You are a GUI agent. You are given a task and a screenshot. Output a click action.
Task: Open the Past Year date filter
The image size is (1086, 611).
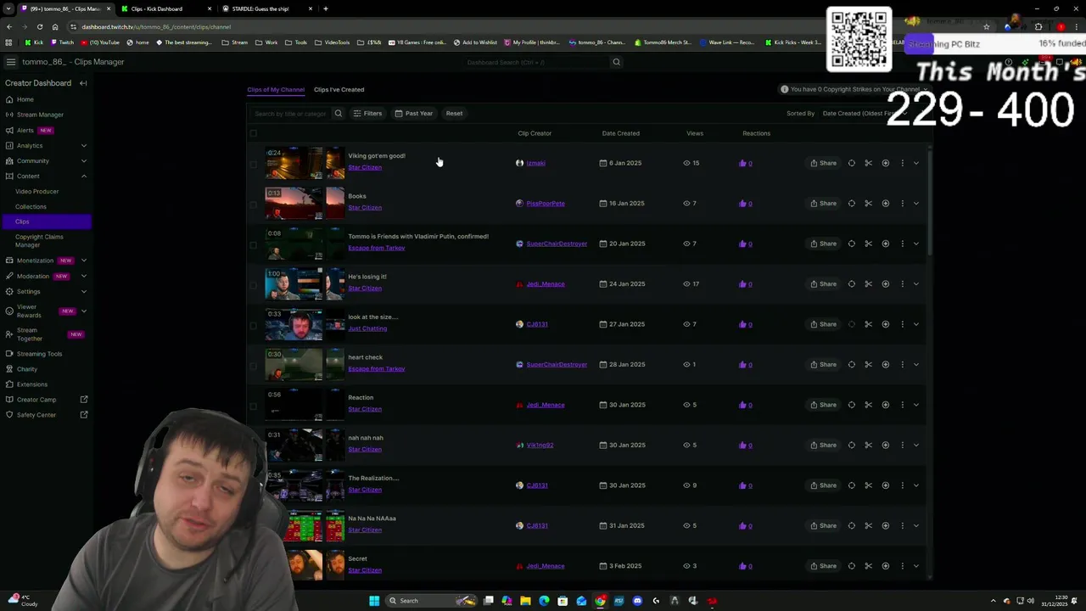(x=414, y=114)
